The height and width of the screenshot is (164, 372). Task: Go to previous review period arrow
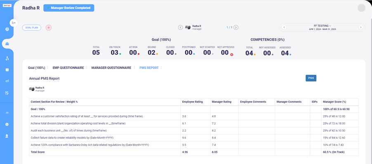pyautogui.click(x=284, y=28)
